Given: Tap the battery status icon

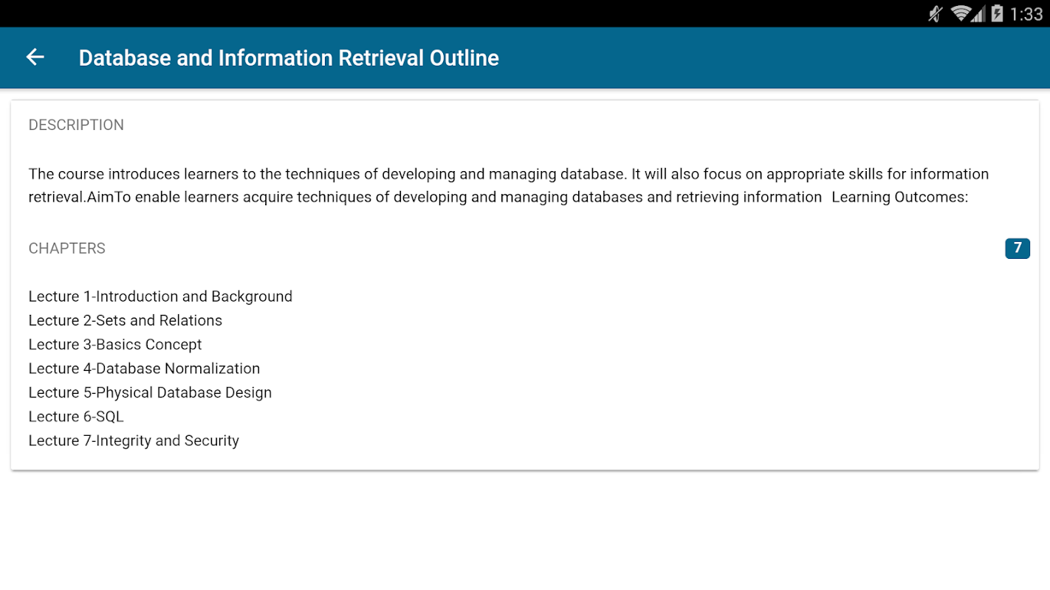Looking at the screenshot, I should (x=997, y=13).
